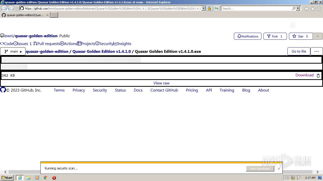Close the quasar-golden-edition browser tab

coord(47,15)
